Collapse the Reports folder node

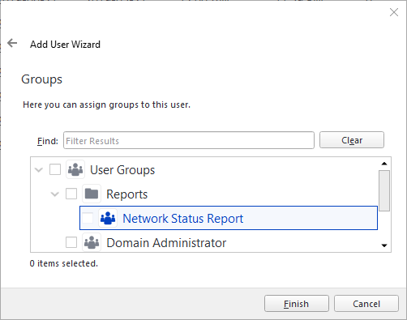[x=55, y=194]
